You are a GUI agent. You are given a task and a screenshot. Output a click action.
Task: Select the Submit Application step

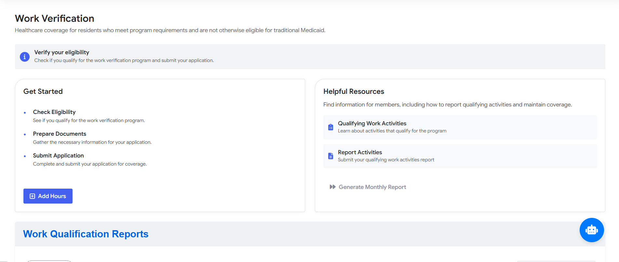click(x=58, y=156)
